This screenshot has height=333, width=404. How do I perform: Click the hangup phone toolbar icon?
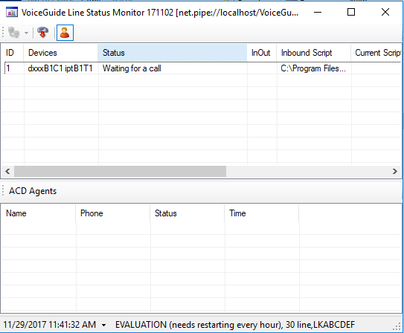pos(42,33)
